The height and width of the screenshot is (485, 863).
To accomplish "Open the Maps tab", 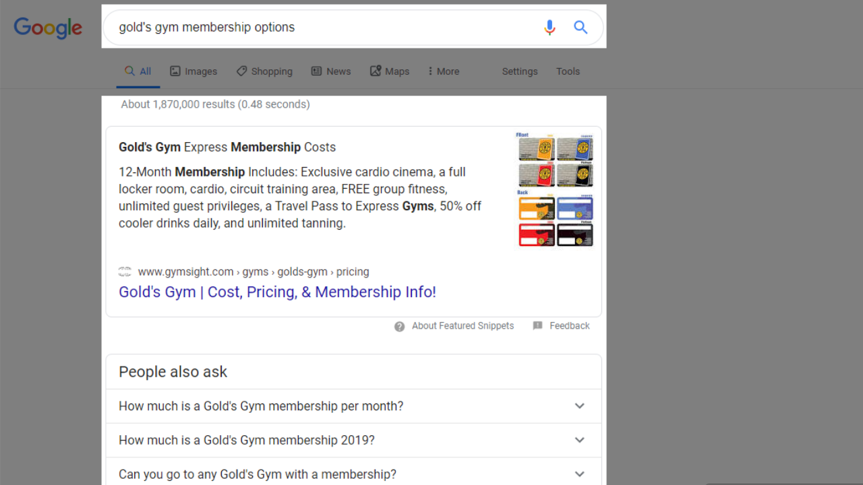I will coord(390,71).
